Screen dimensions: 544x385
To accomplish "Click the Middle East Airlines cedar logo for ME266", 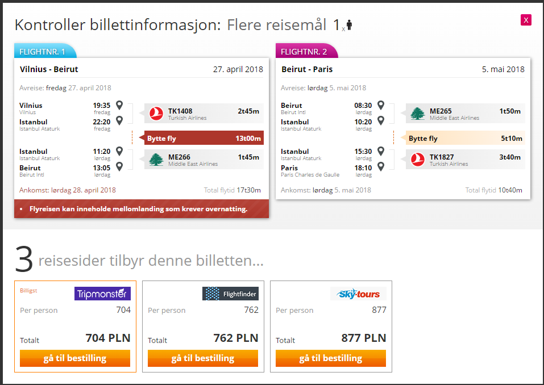I will pos(156,160).
